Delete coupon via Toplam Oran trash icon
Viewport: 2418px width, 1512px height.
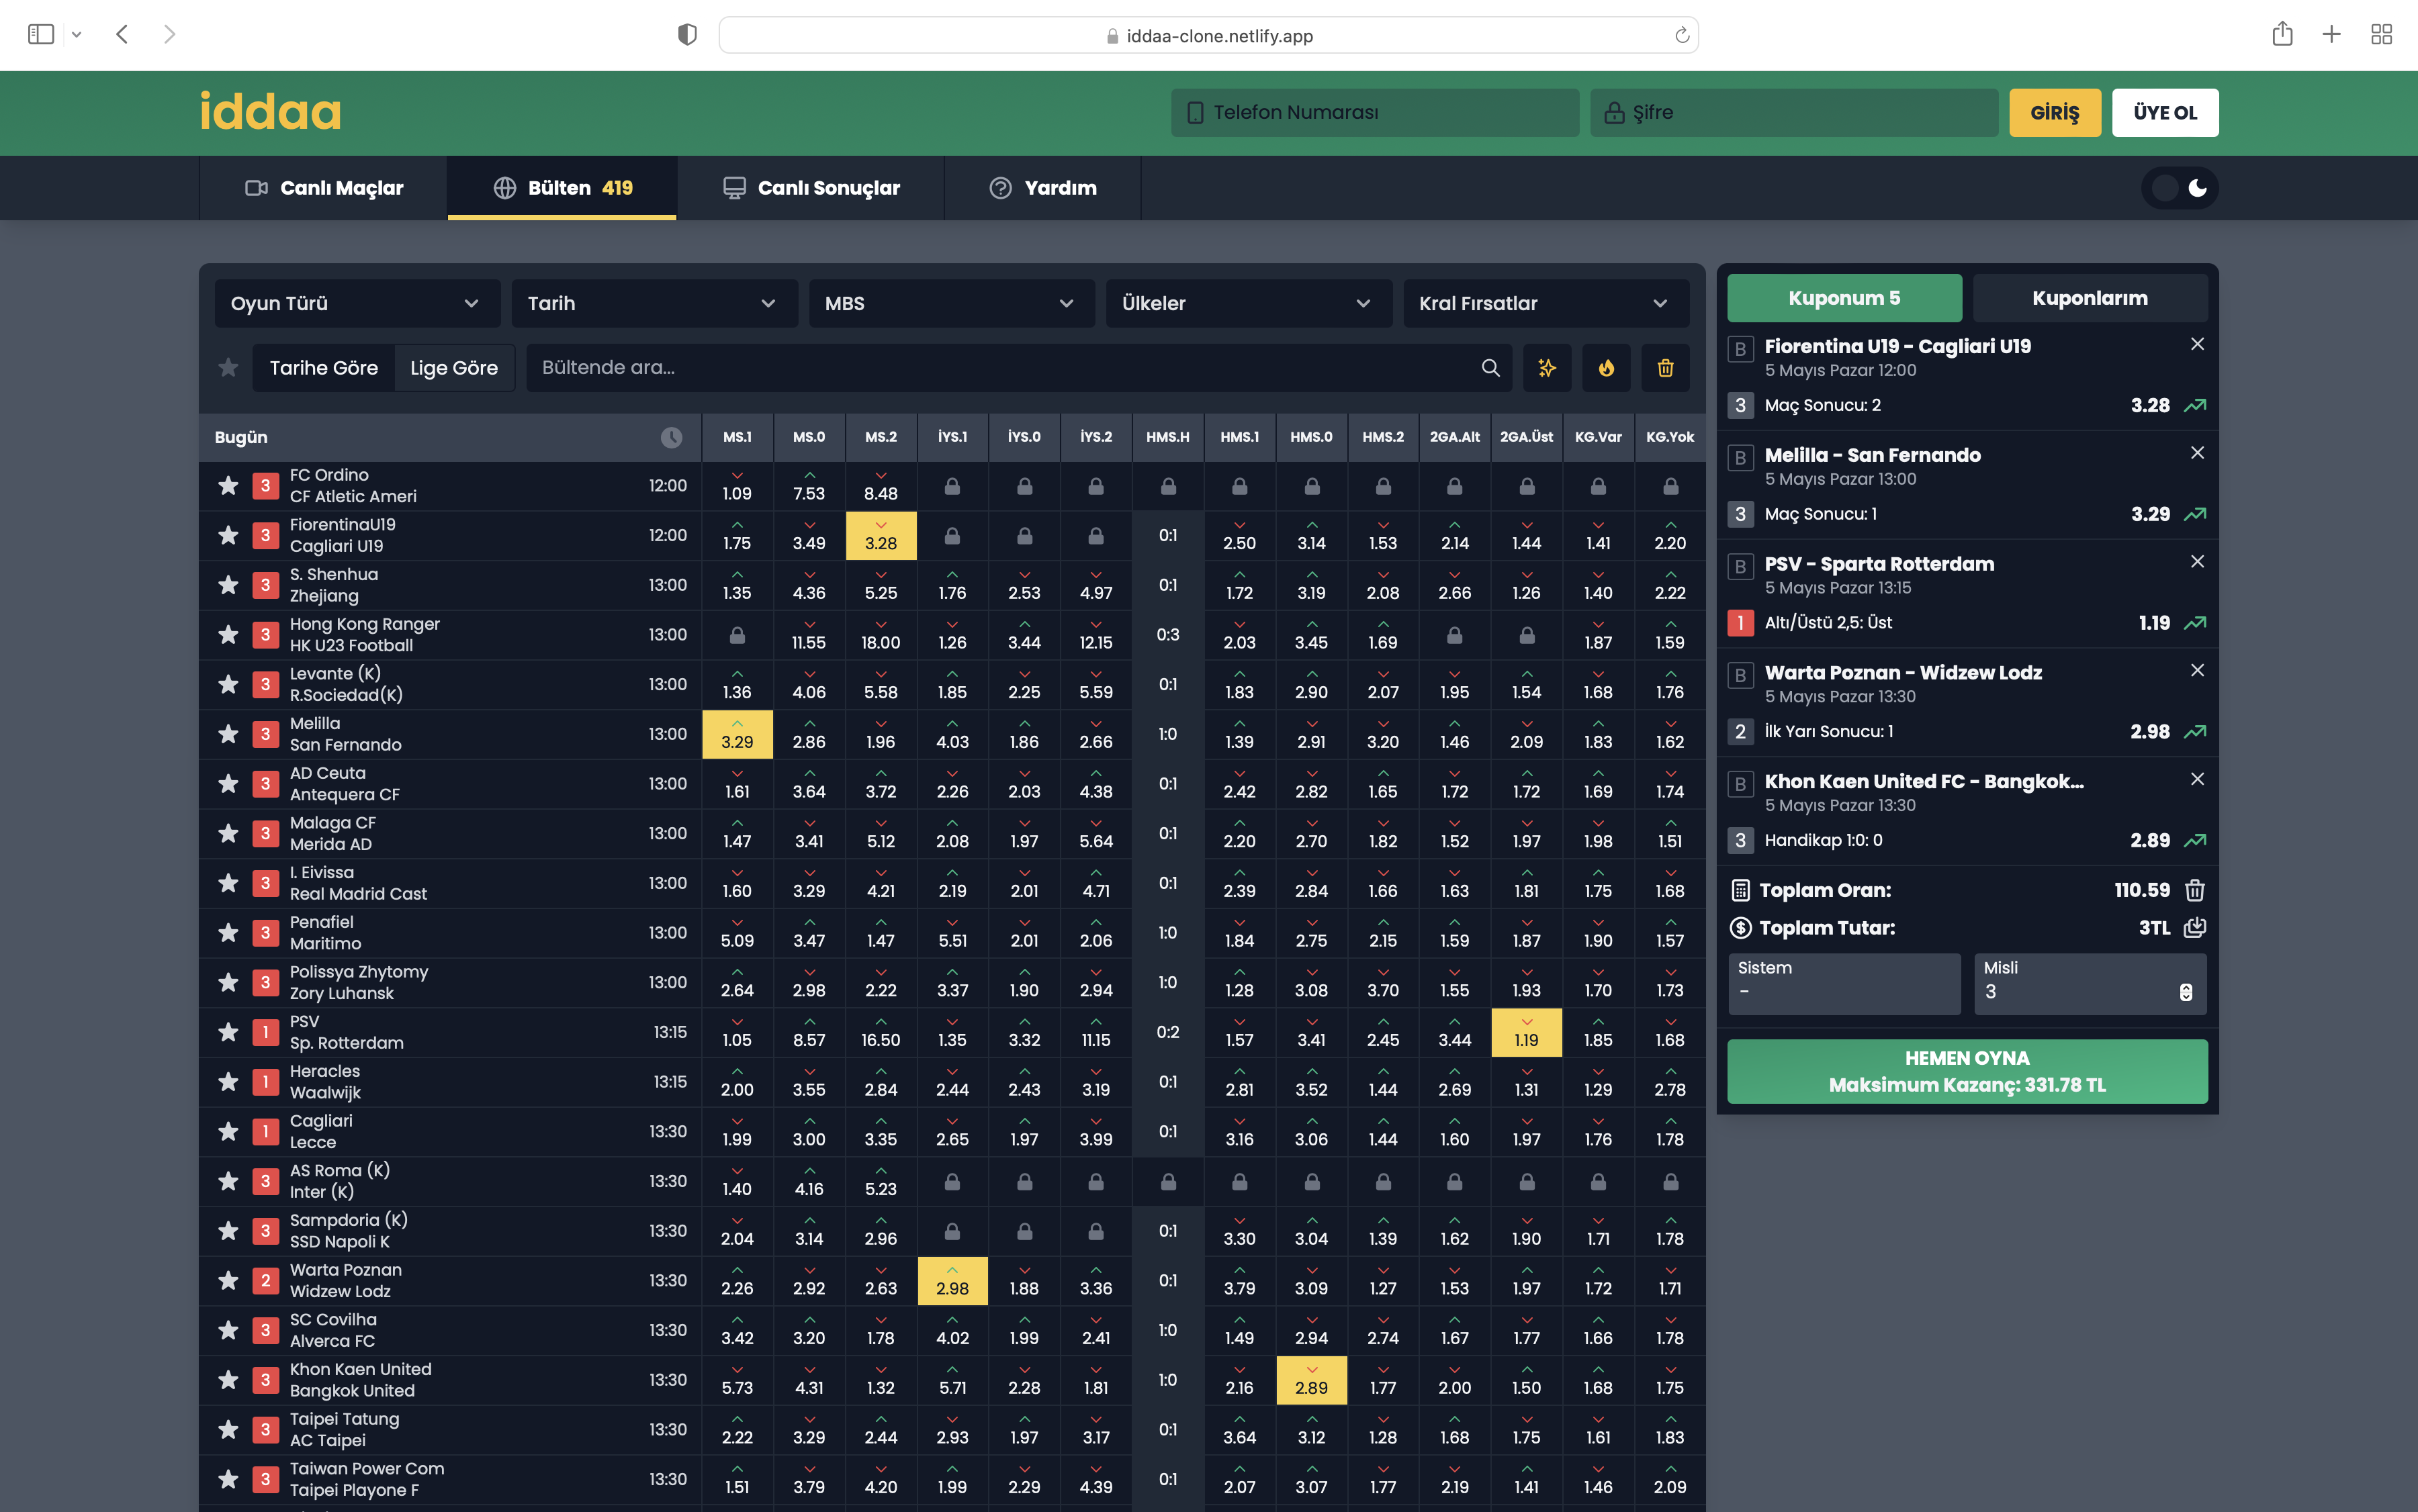[2195, 890]
